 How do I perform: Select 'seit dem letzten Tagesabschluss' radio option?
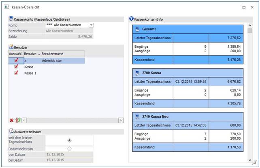[69, 140]
